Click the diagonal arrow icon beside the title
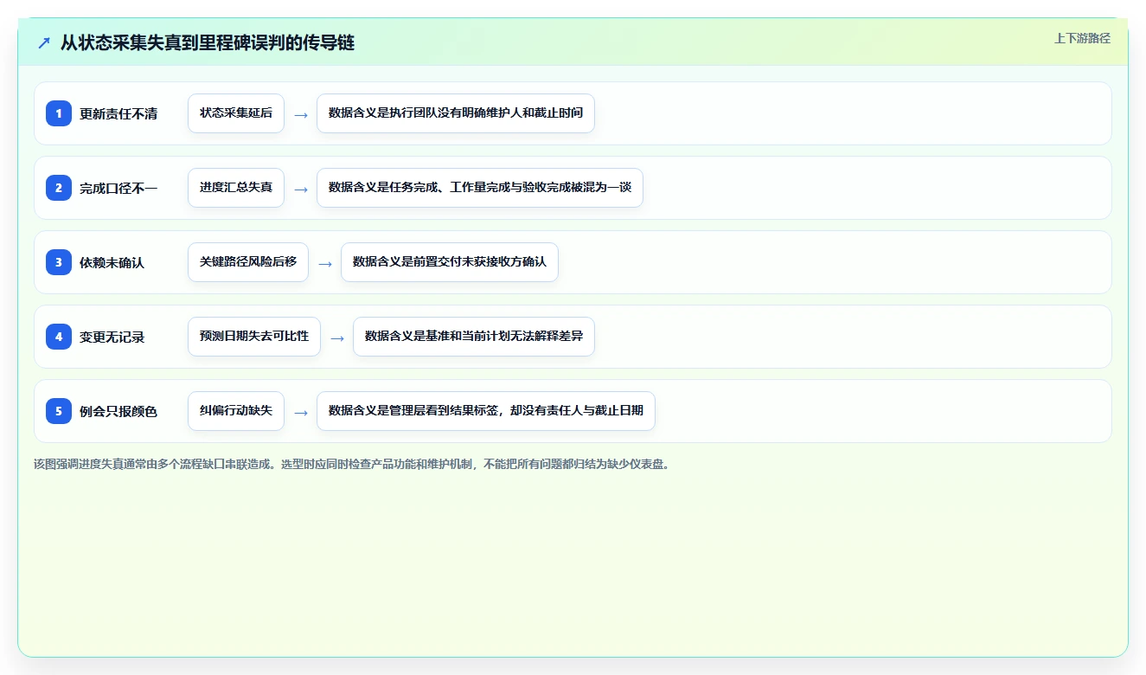The height and width of the screenshot is (675, 1146). [44, 42]
